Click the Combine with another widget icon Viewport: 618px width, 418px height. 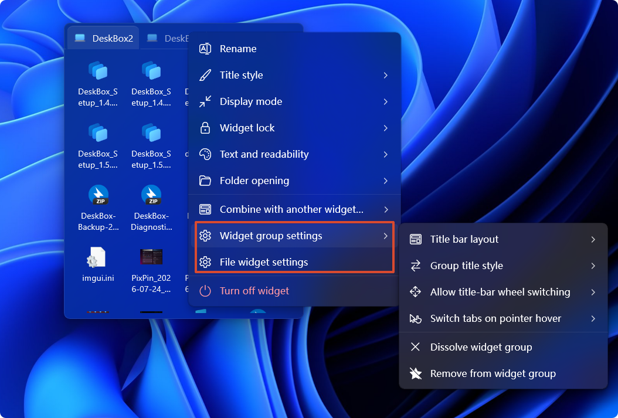(x=205, y=209)
